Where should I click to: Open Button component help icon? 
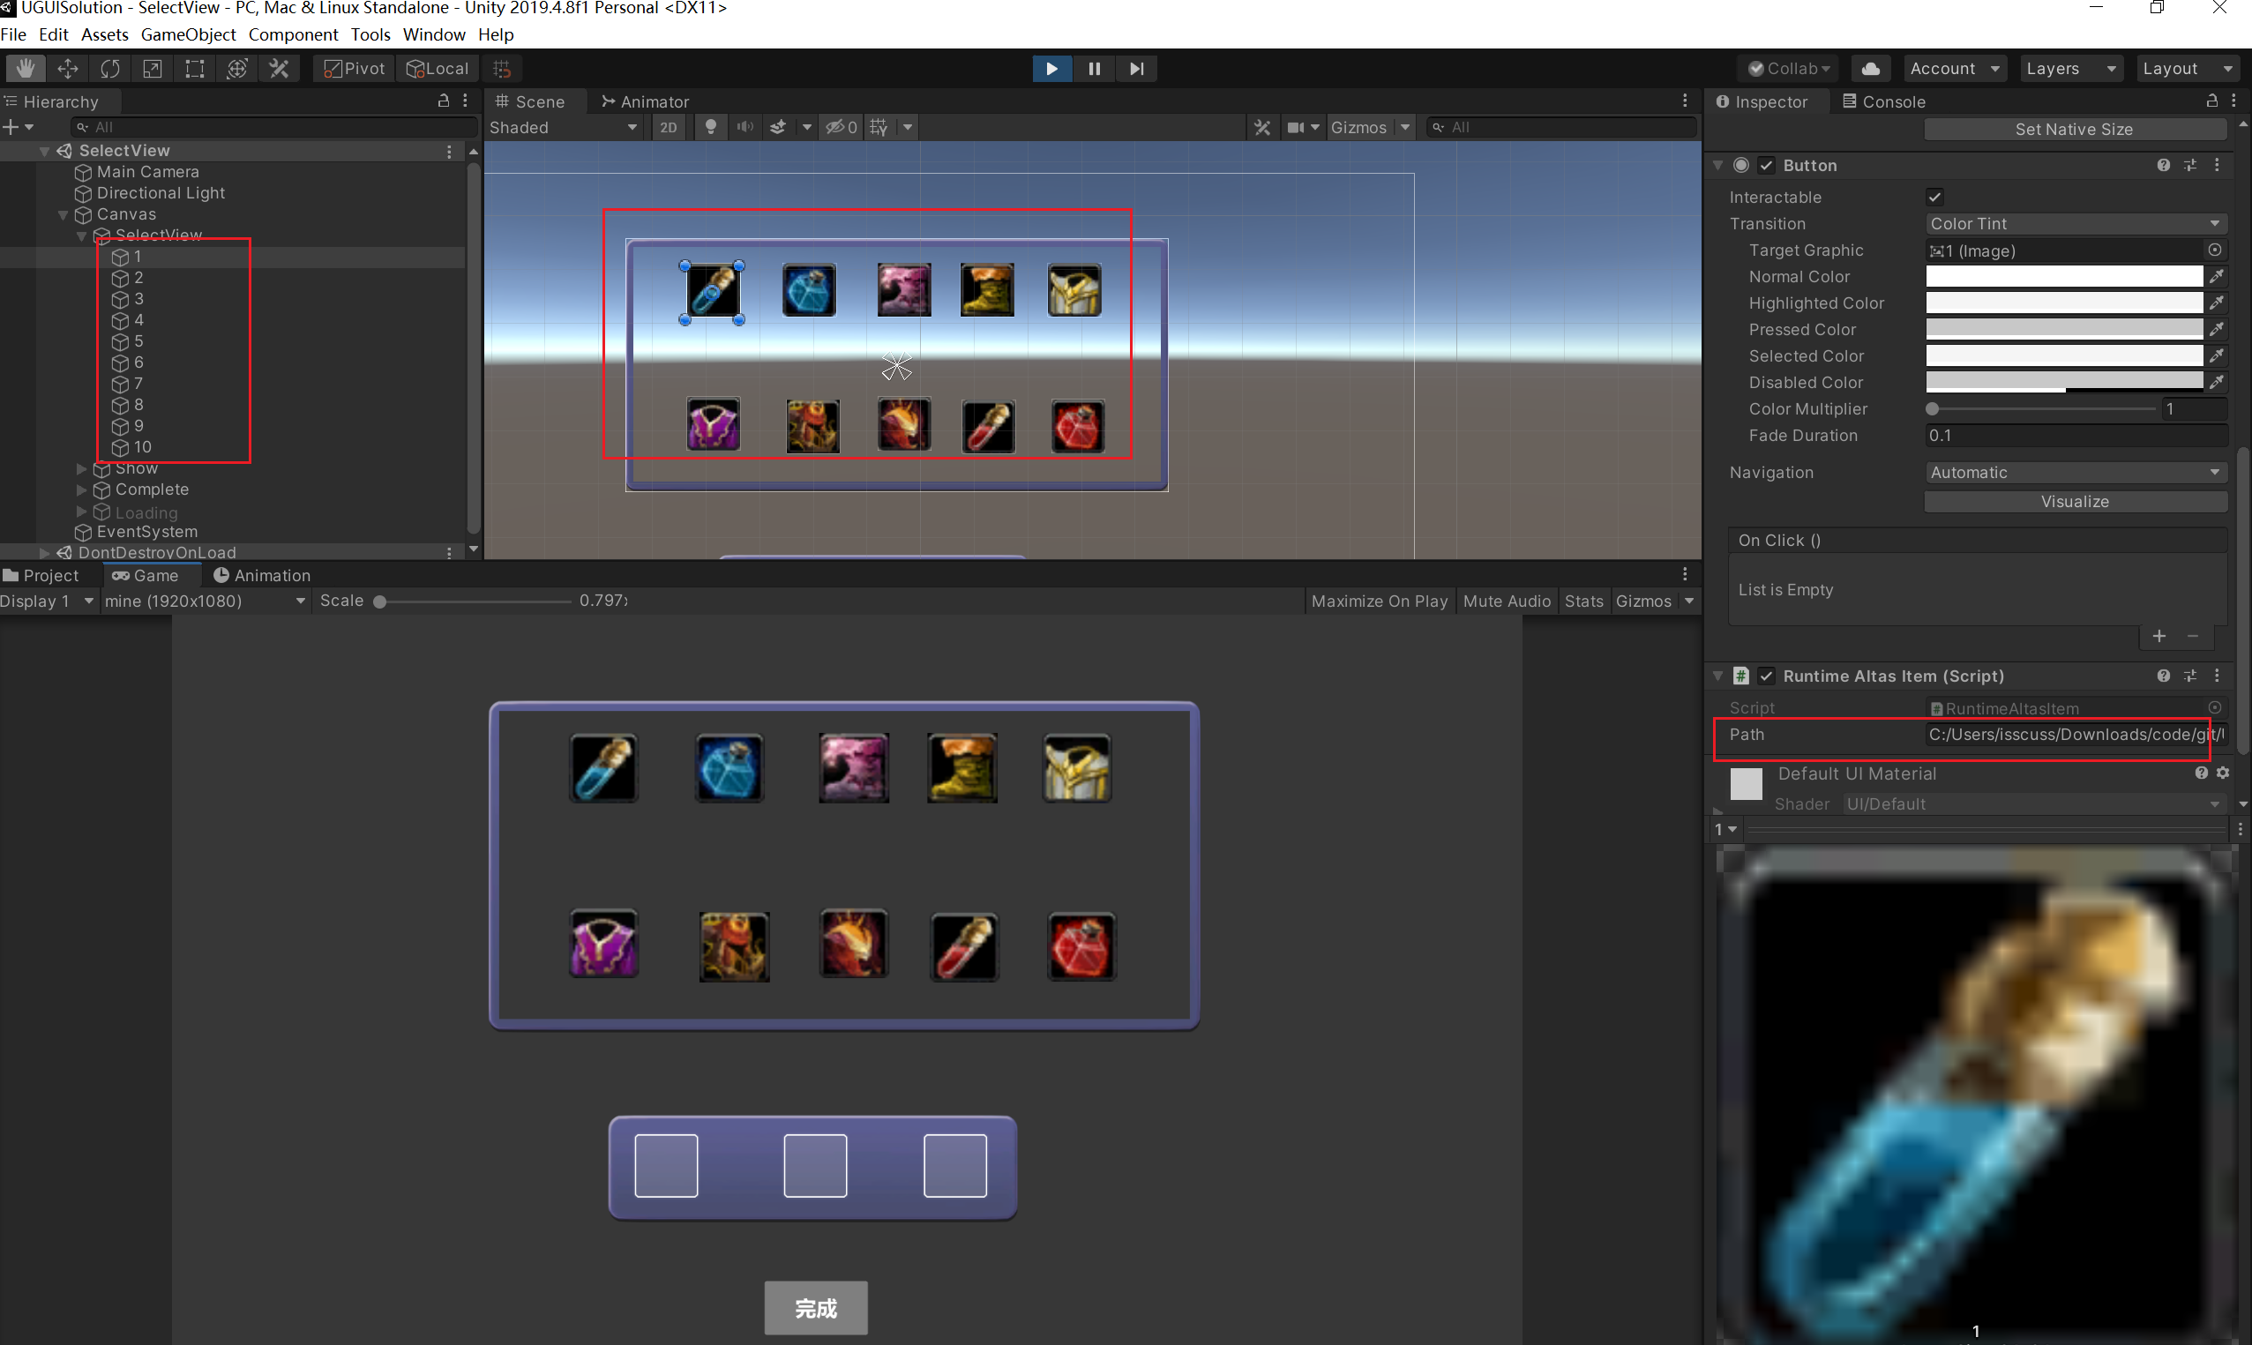pyautogui.click(x=2163, y=165)
